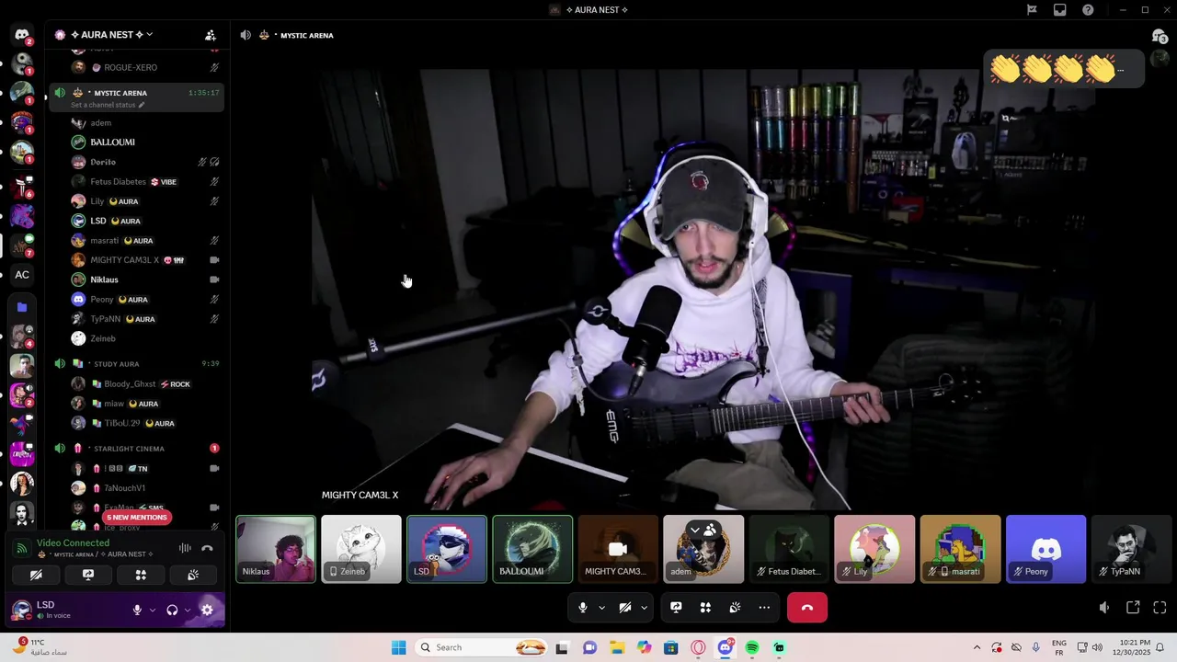Screen dimensions: 1177x662
Task: Show hidden system tray icons
Action: click(x=977, y=647)
